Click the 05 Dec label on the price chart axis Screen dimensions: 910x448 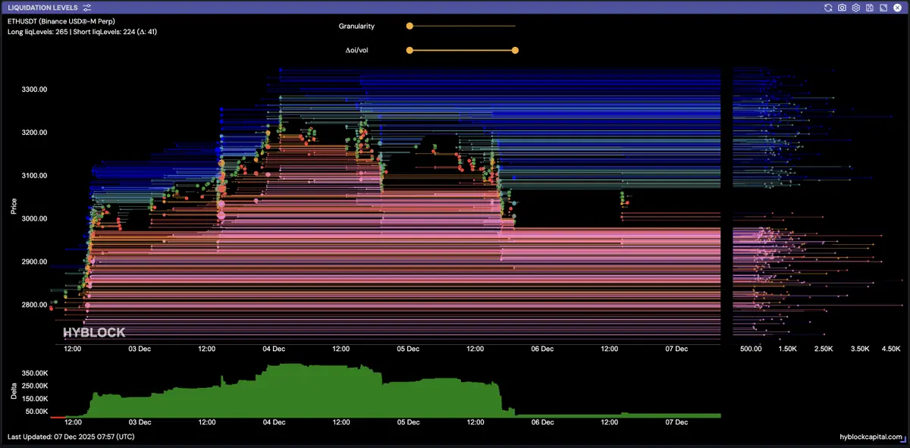(408, 349)
